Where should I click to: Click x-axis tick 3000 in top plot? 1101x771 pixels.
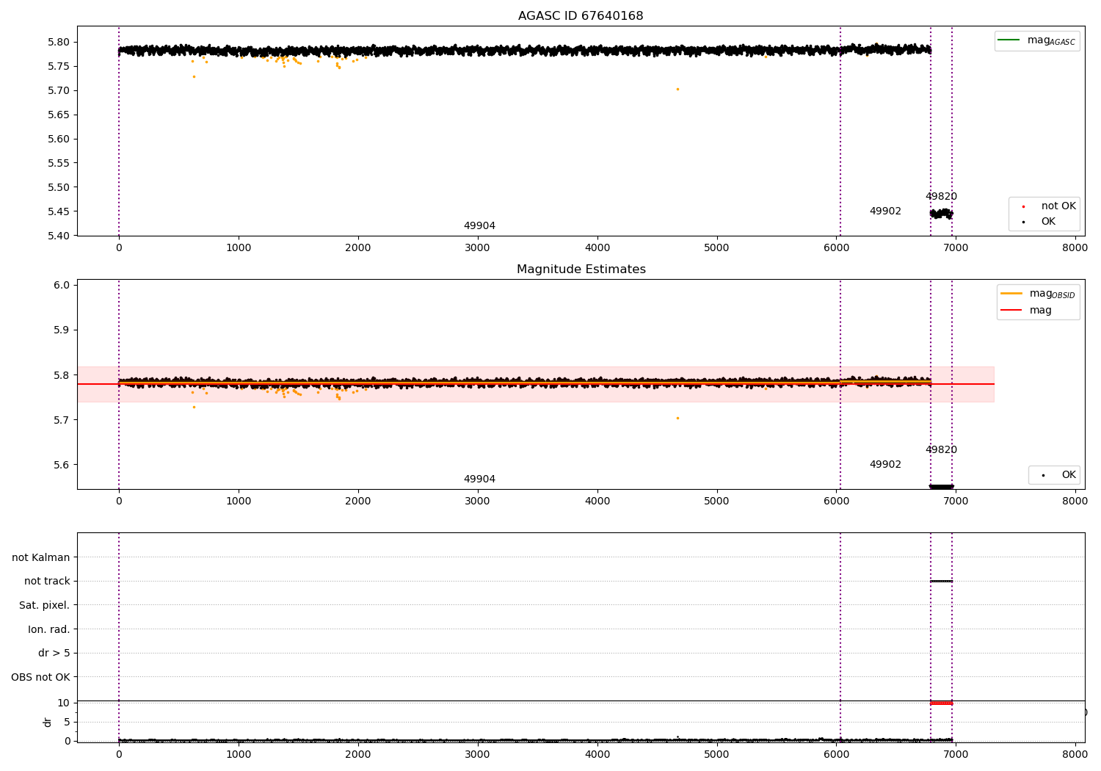coord(478,248)
